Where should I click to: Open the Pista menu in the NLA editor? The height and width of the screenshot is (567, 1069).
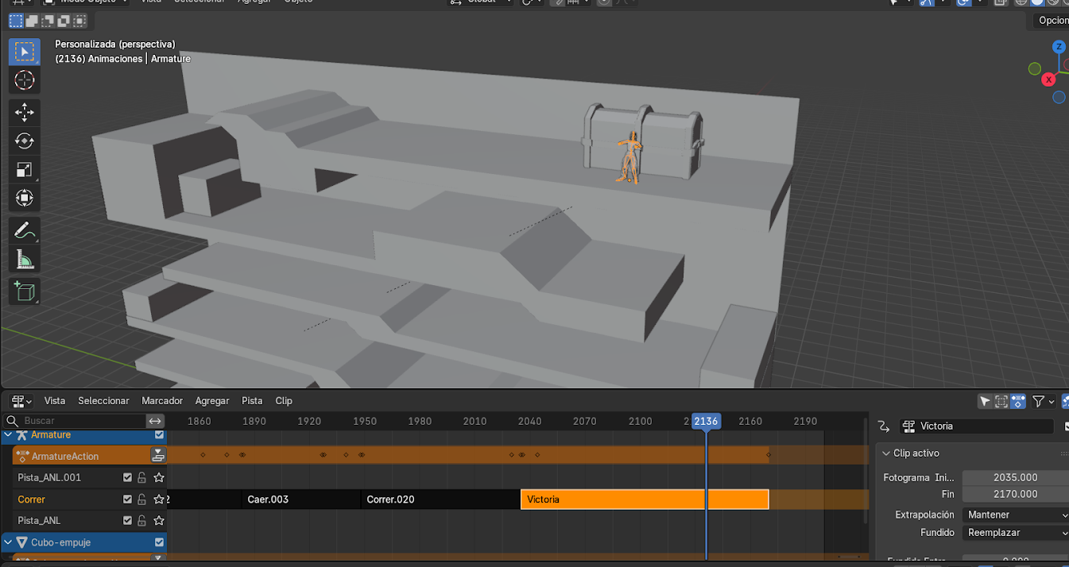coord(252,401)
